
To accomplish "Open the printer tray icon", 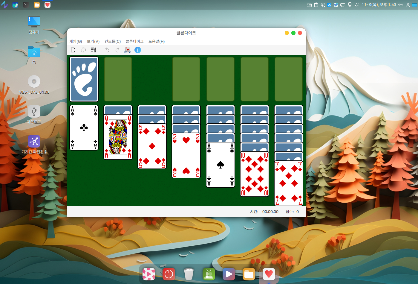I will (343, 5).
